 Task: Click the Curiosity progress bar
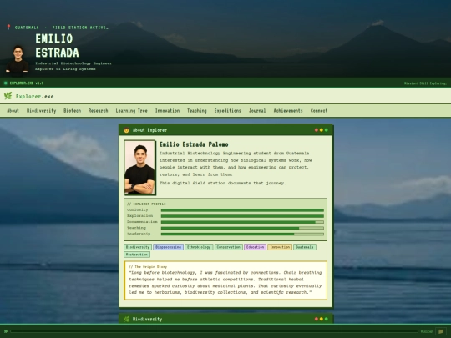click(242, 210)
